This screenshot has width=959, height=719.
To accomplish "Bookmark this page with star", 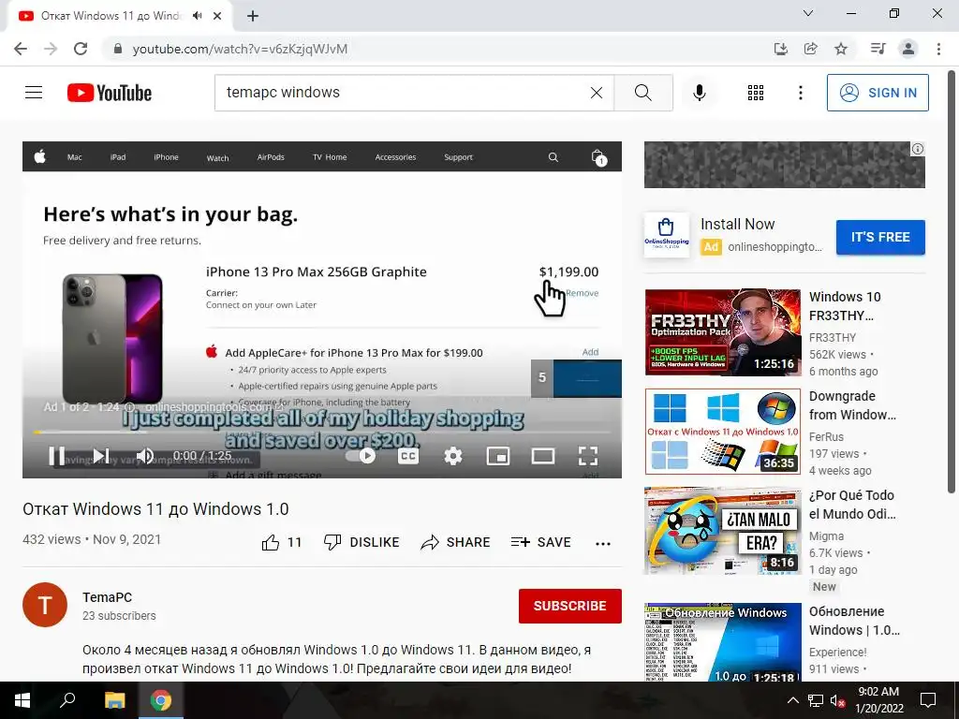I will 841,49.
